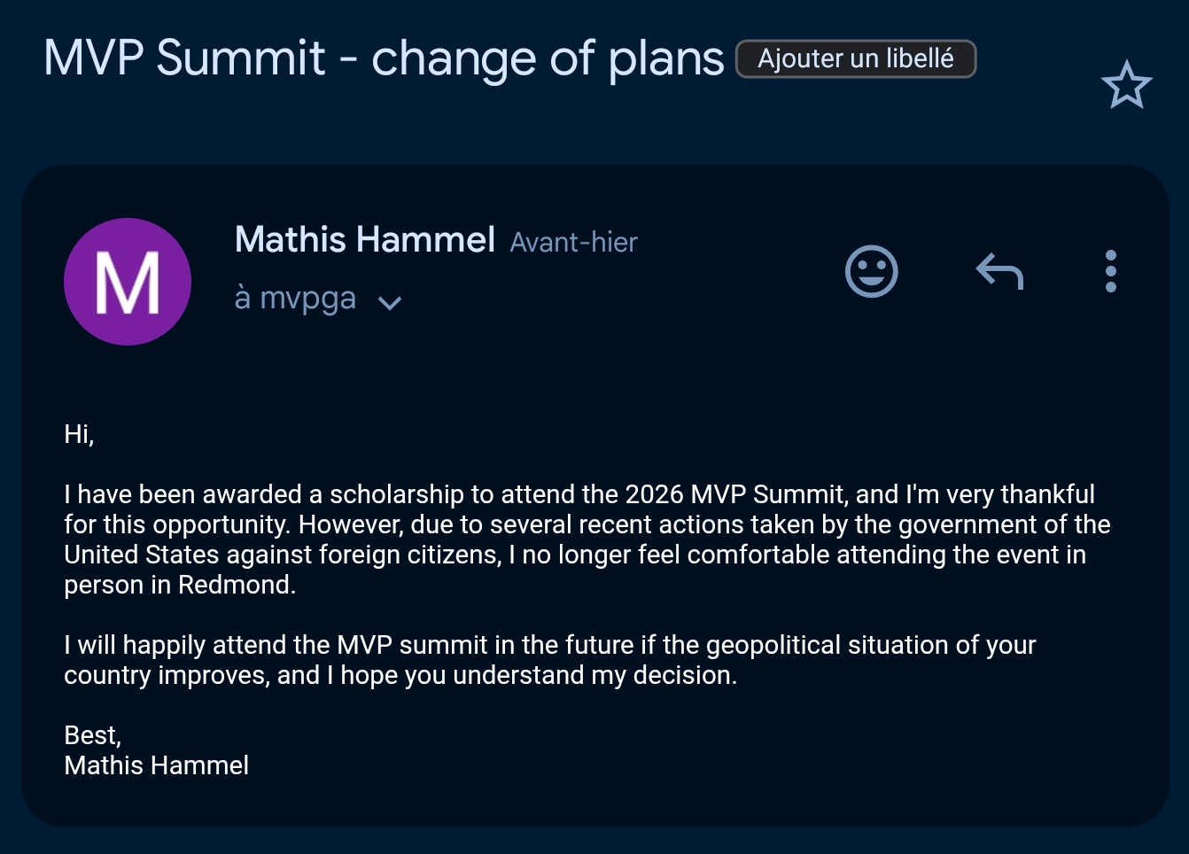Image resolution: width=1189 pixels, height=854 pixels.
Task: Add an emoji reaction to the message
Action: pos(872,271)
